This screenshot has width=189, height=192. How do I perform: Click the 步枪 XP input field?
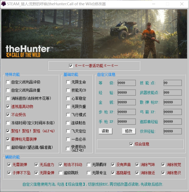tap(127, 112)
